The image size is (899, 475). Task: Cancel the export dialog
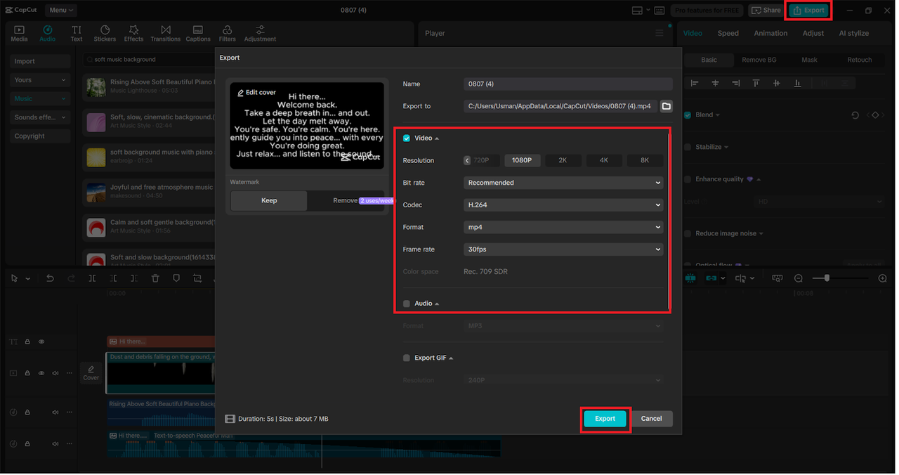tap(651, 419)
